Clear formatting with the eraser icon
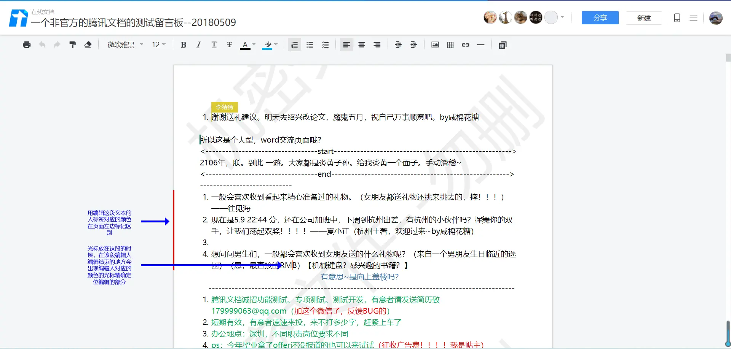 (88, 45)
